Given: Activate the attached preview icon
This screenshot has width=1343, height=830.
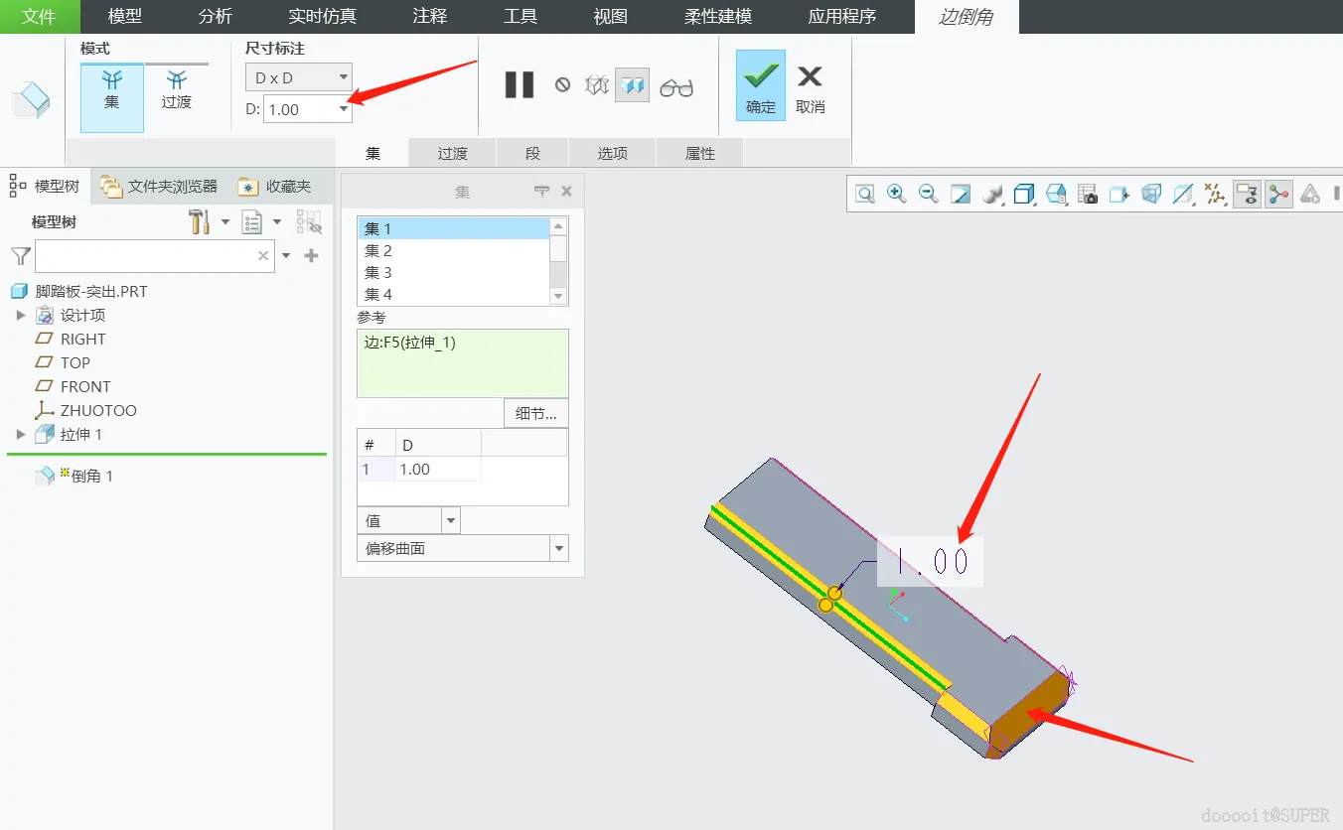Looking at the screenshot, I should pos(632,85).
